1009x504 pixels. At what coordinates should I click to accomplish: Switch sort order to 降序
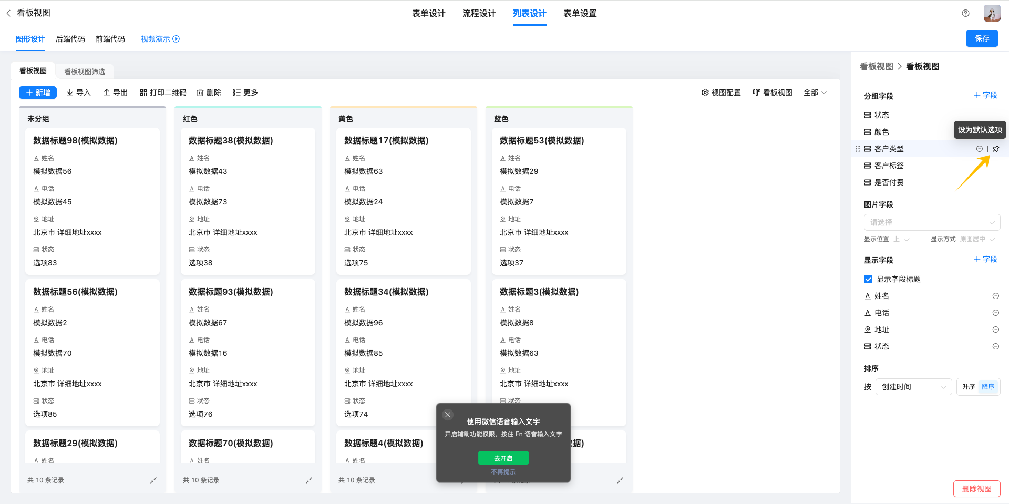click(988, 387)
